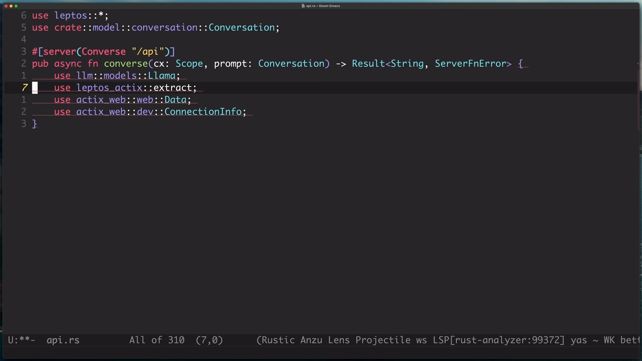Click the Rustic major mode indicator
642x361 pixels.
[278, 340]
